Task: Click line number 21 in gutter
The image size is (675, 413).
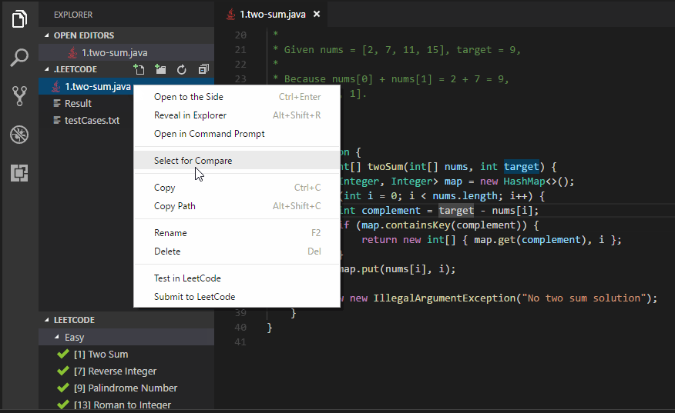Action: 240,50
